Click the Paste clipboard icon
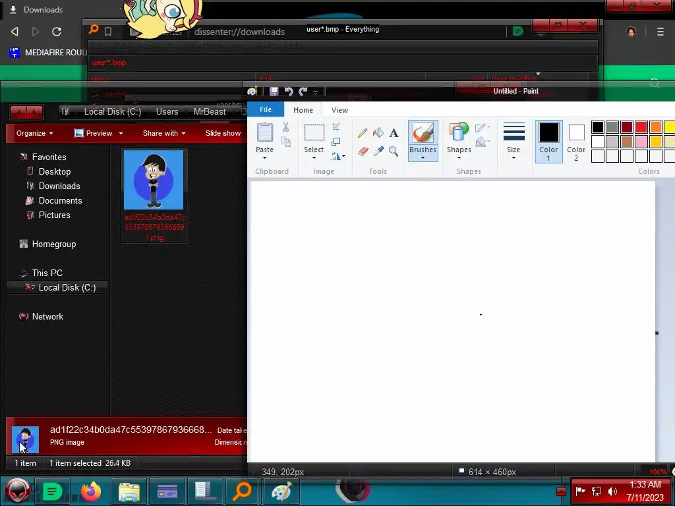 (x=265, y=132)
